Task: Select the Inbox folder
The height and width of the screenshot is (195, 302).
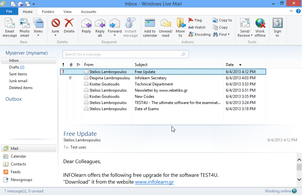Action: [x=29, y=60]
